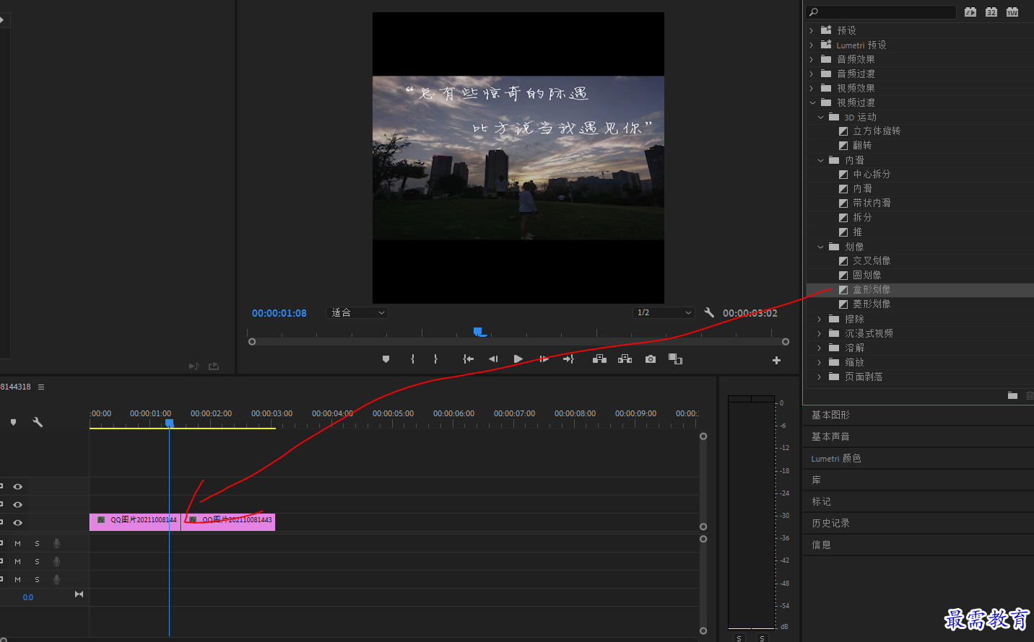Solo the right channel in audio meter
Image resolution: width=1034 pixels, height=642 pixels.
click(762, 638)
